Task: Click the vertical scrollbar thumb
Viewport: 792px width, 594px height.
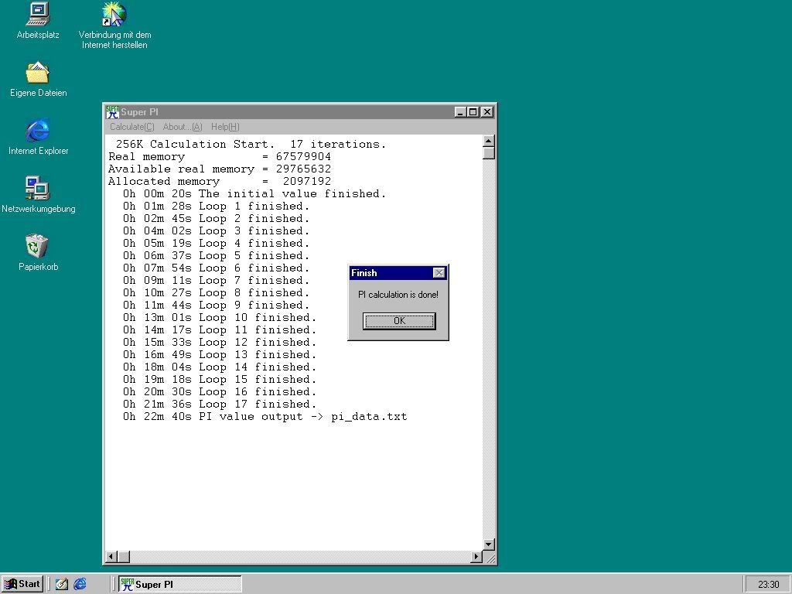Action: click(489, 153)
